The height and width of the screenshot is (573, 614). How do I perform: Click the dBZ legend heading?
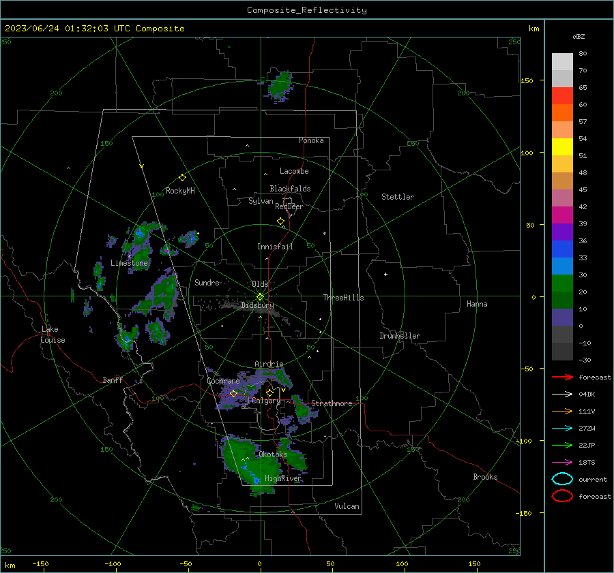(579, 37)
